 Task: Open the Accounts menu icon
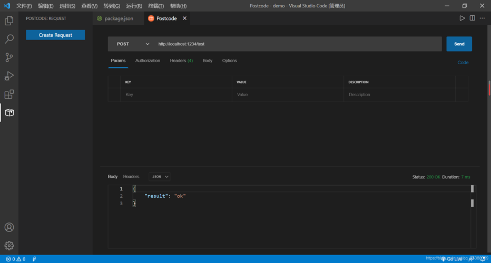click(x=9, y=227)
